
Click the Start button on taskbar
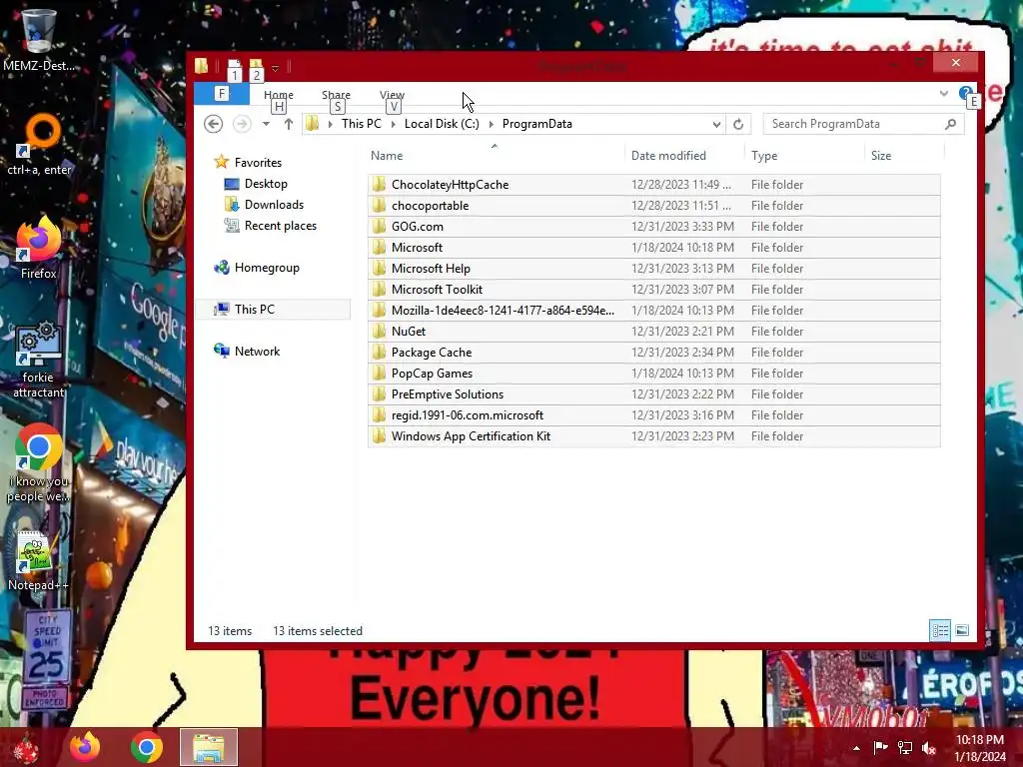coord(26,747)
